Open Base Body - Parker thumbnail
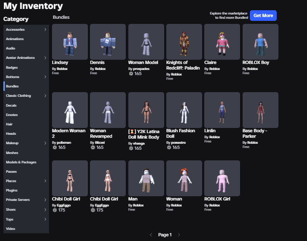 [x=261, y=110]
